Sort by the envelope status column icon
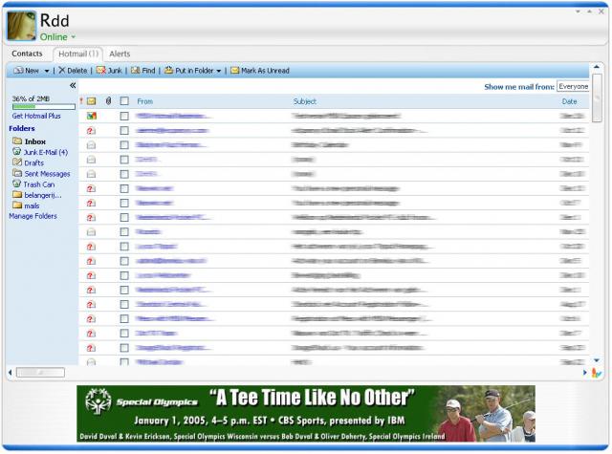This screenshot has height=454, width=612. pyautogui.click(x=92, y=101)
